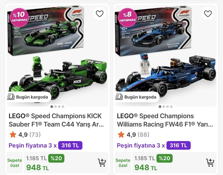Screen dimensions: 223x175
Task: View the KICK Sauber product image
Action: [x=57, y=59]
